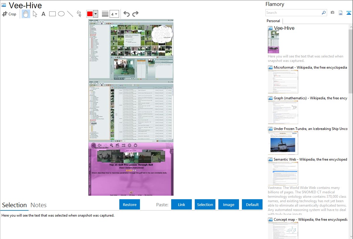Click the icon beside Under Frozen Tundra entry
Viewport: 353px width, 239px height.
[270, 129]
